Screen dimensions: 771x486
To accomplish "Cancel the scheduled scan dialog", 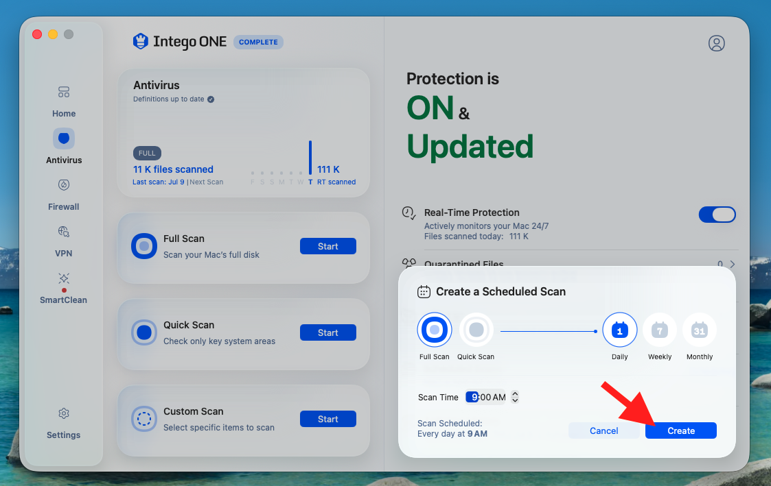I will coord(603,430).
